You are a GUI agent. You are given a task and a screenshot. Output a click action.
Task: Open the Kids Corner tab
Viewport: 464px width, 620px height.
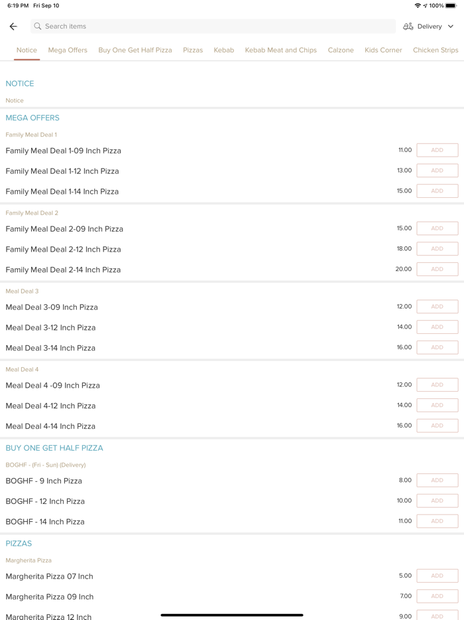[x=383, y=50]
